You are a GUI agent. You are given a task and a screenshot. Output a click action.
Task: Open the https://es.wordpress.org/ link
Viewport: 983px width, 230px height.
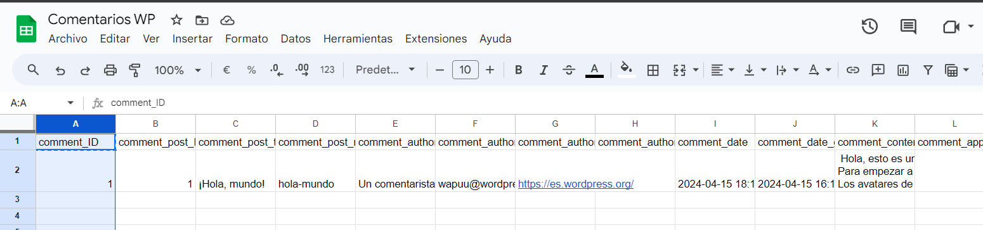click(x=576, y=184)
